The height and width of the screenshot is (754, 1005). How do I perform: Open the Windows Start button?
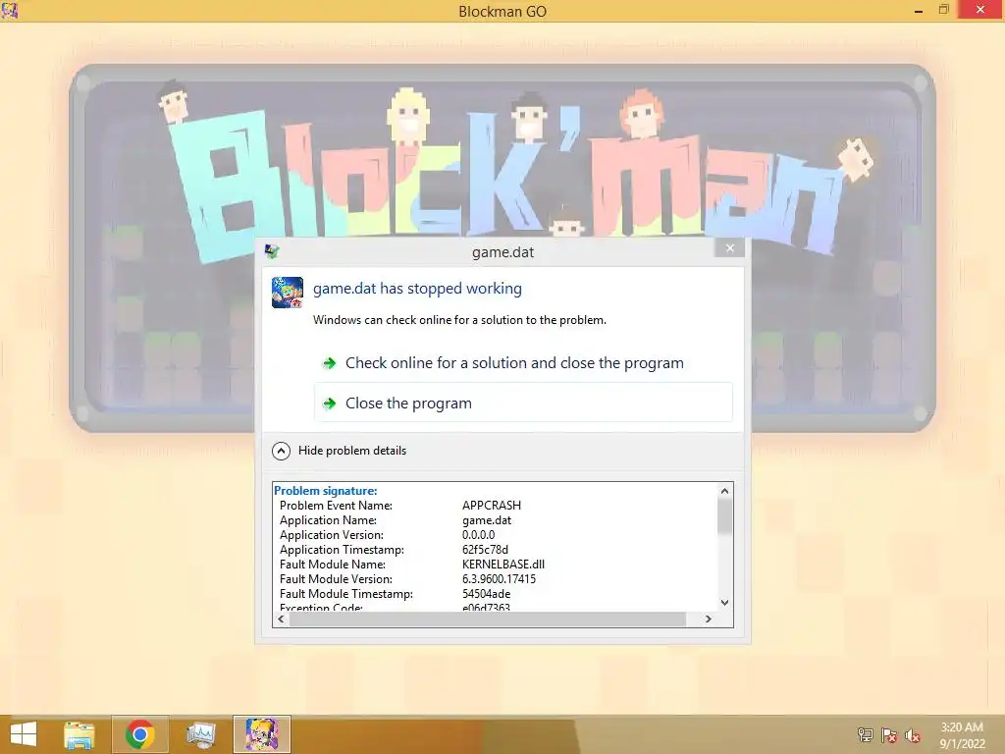(24, 734)
